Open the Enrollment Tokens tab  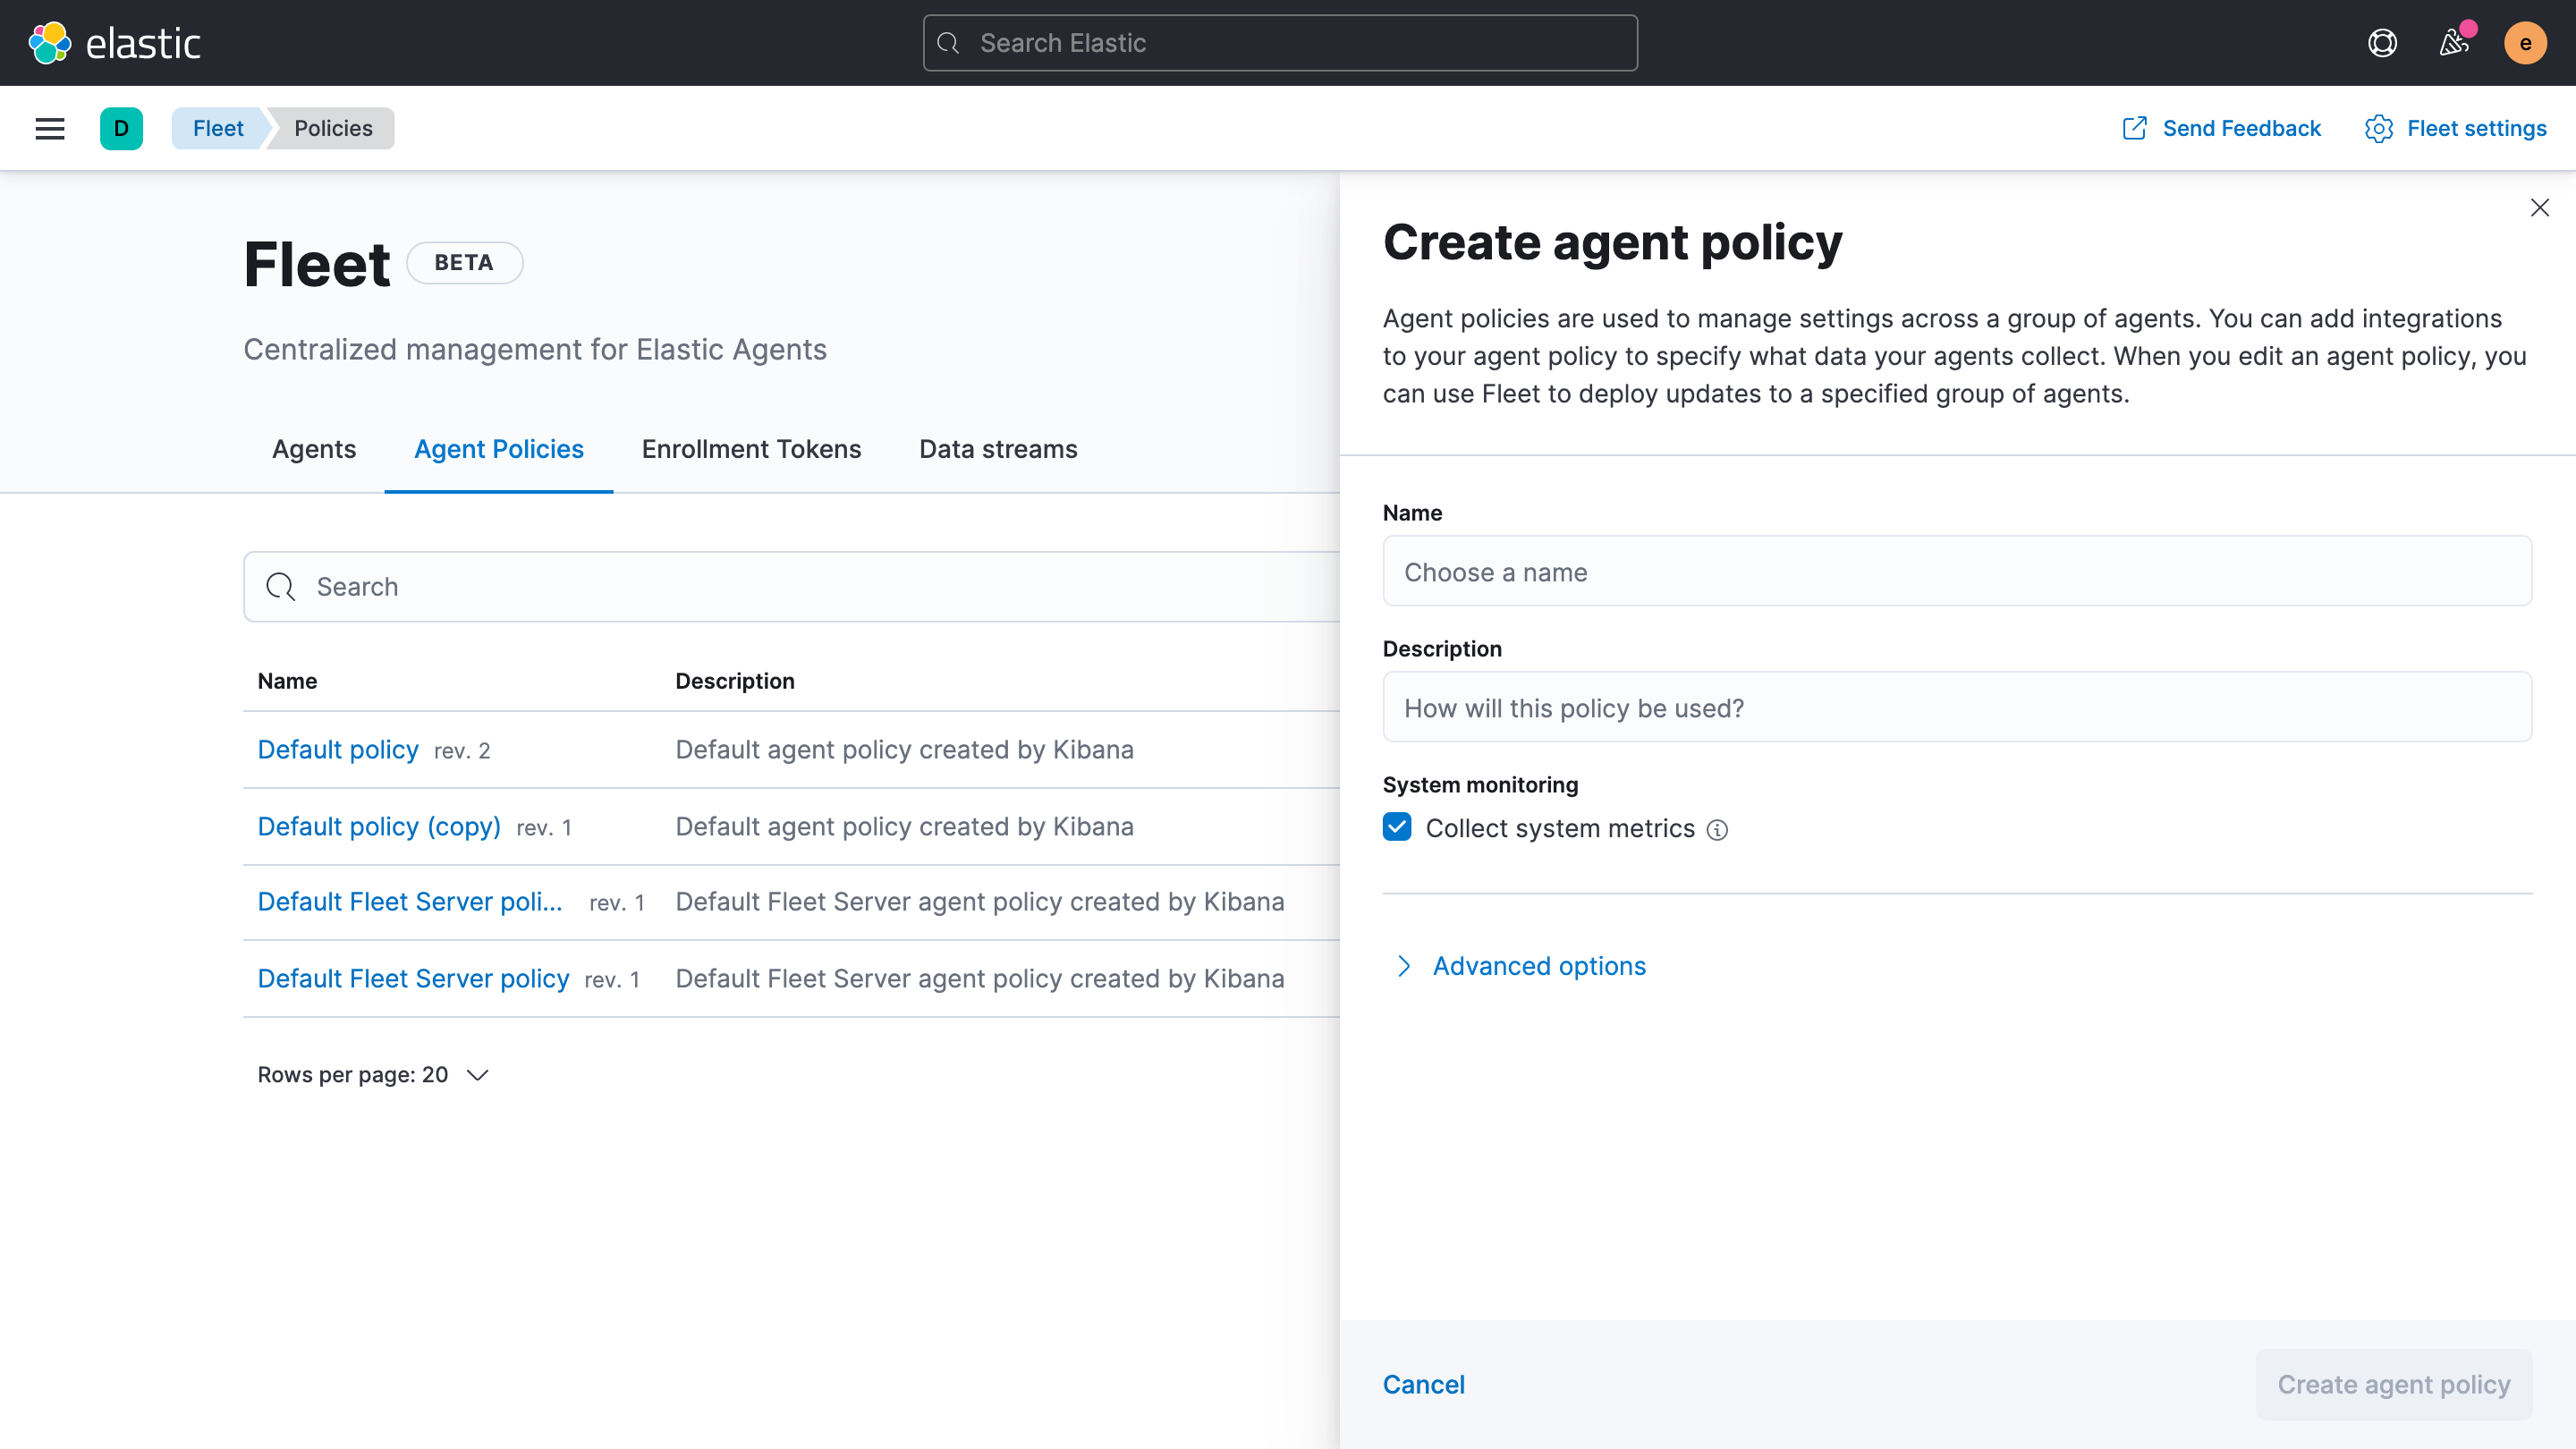tap(751, 449)
